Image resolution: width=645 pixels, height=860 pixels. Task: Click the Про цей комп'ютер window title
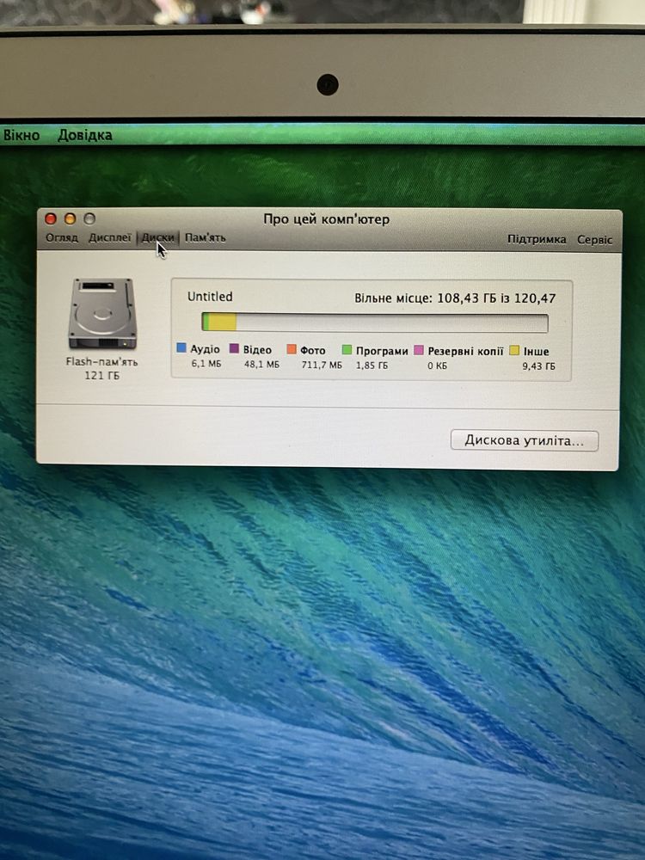pos(326,219)
